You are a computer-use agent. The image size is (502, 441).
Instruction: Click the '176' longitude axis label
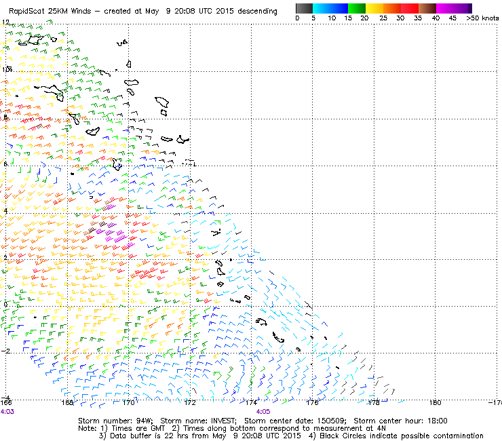pyautogui.click(x=313, y=402)
